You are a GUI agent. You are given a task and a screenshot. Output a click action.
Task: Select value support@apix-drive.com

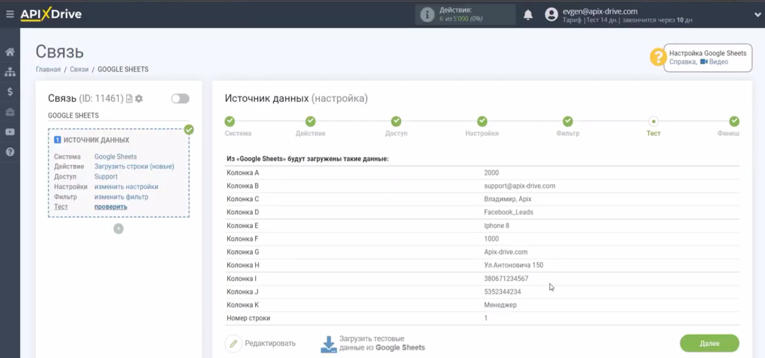pyautogui.click(x=519, y=186)
